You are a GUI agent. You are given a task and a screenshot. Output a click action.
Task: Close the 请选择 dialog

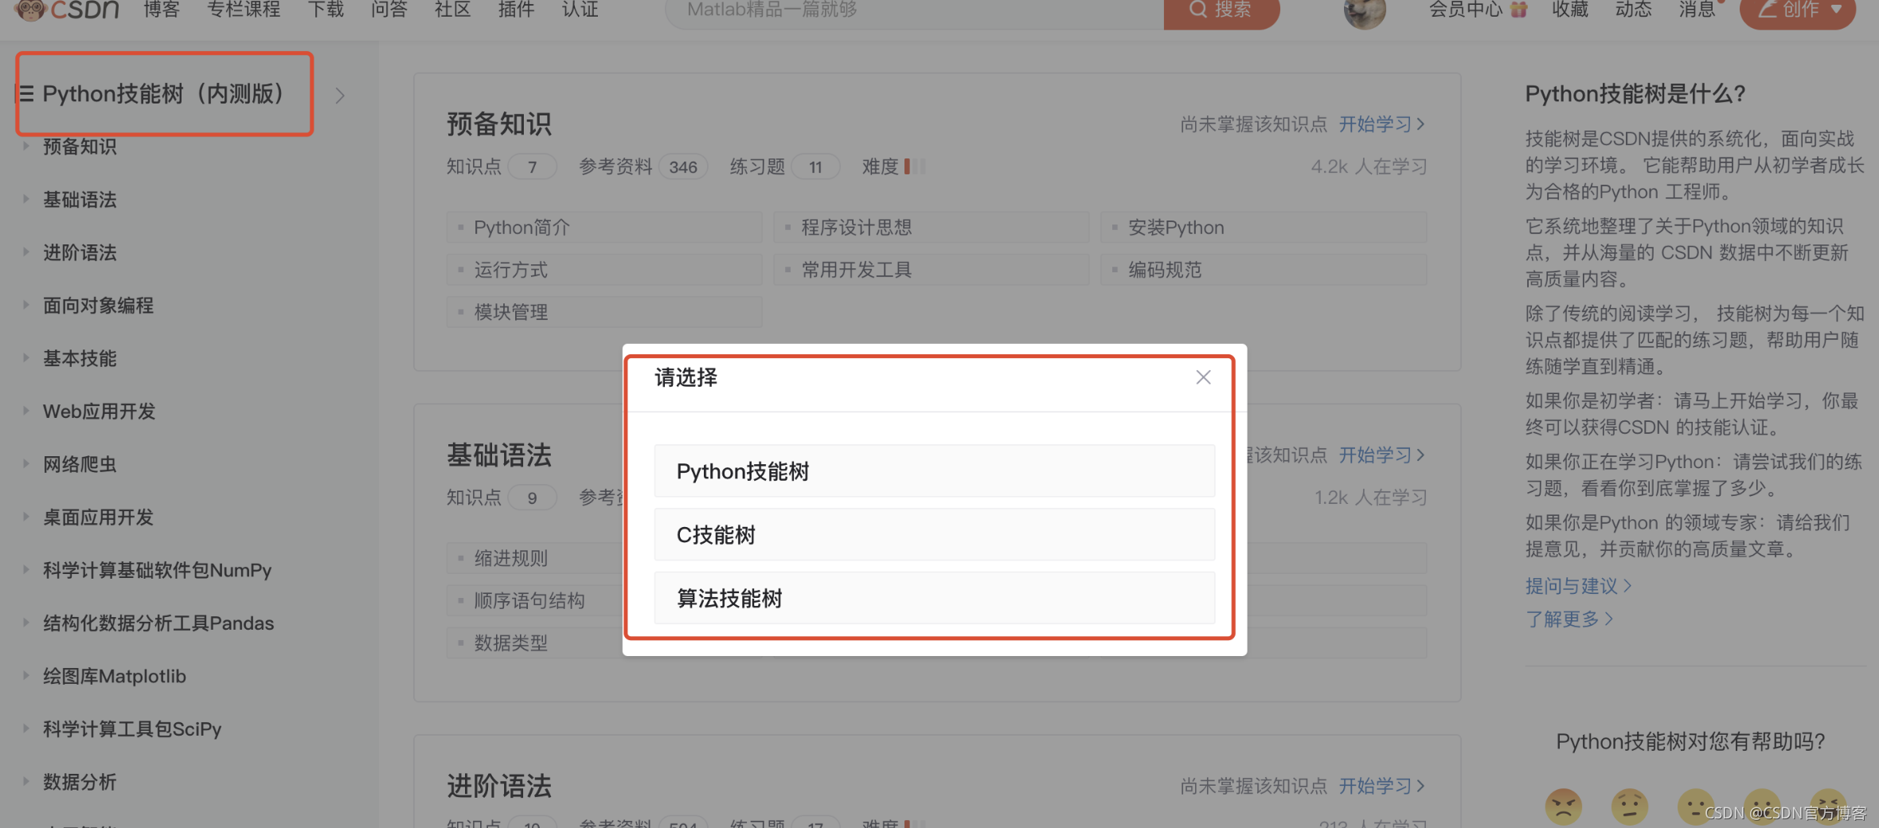pos(1203,377)
